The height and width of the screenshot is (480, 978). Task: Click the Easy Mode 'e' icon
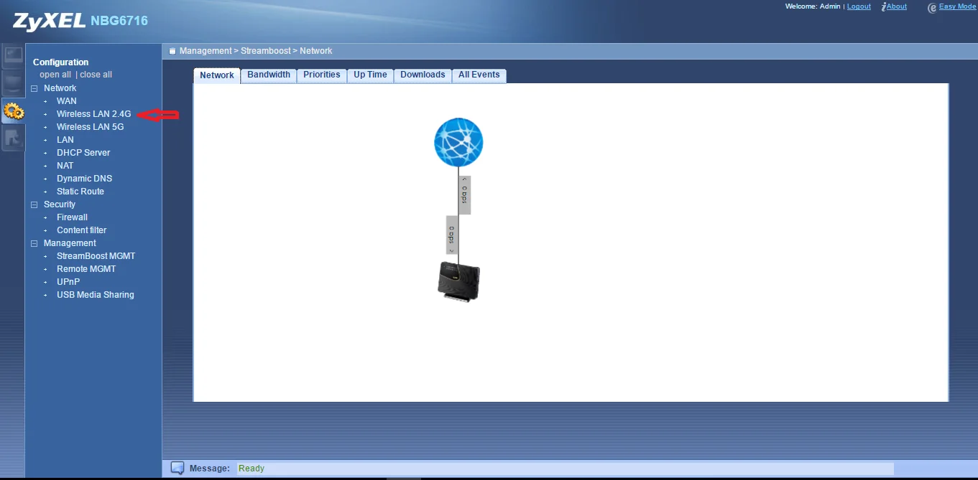point(932,7)
